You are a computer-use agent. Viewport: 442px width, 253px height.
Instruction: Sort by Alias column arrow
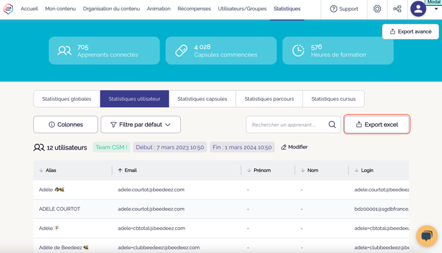(x=41, y=170)
